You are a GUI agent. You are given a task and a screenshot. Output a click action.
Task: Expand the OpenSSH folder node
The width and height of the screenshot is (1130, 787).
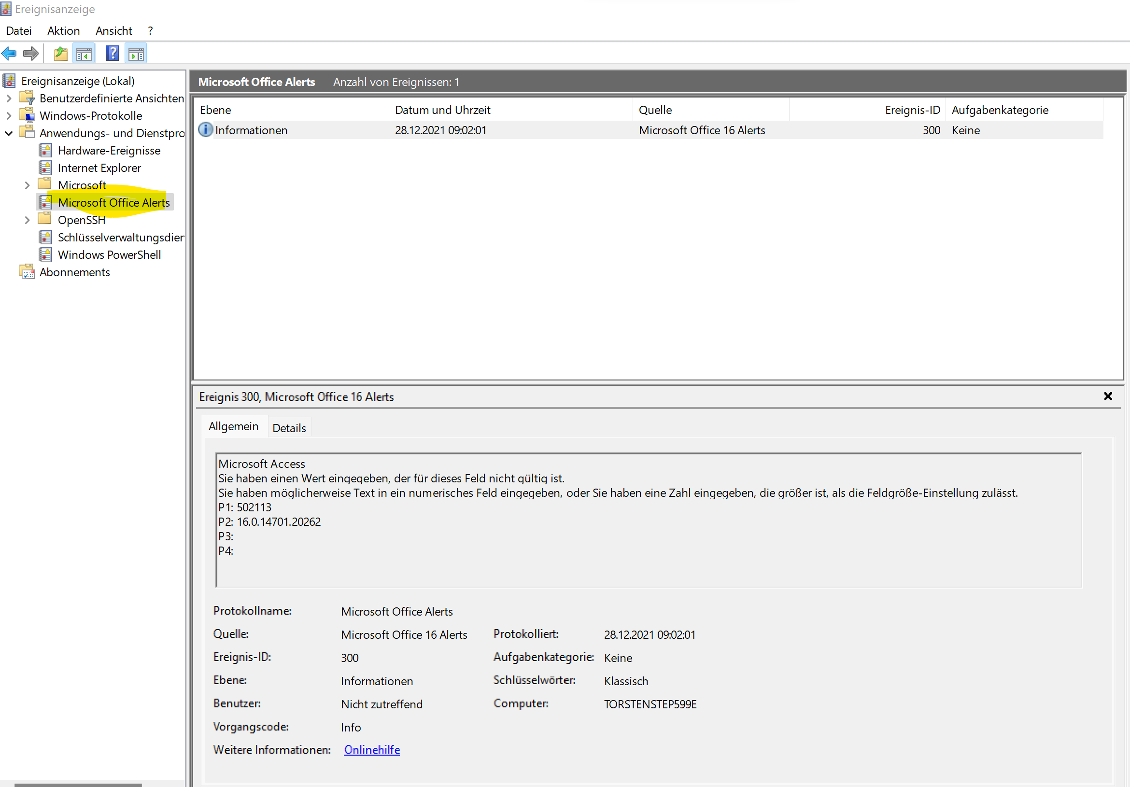coord(28,220)
